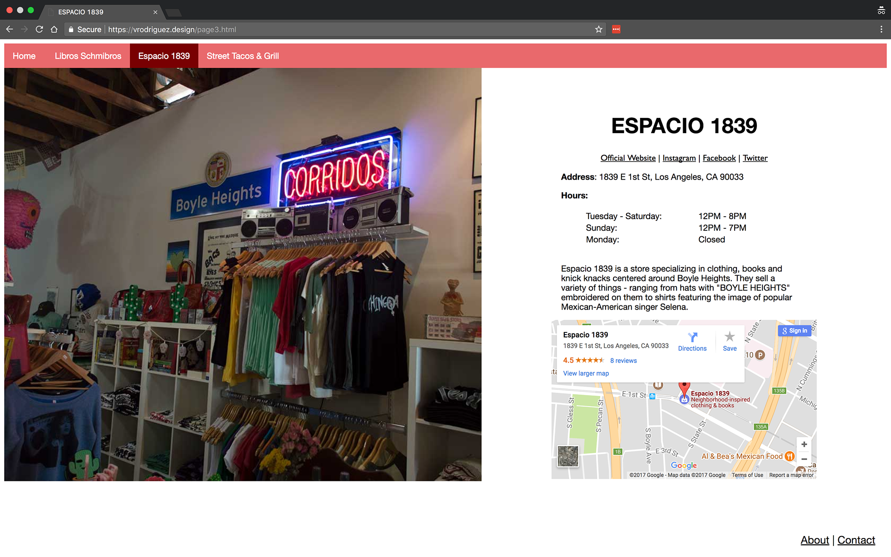Open the Contact footer link
Screen dimensions: 891x557
(856, 540)
